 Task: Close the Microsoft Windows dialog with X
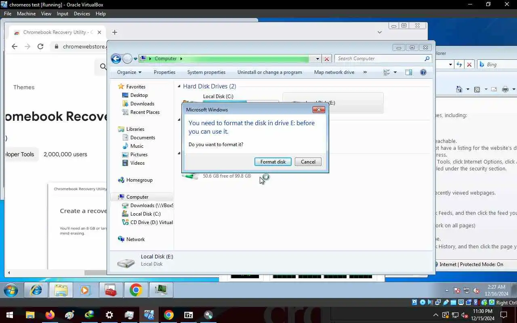[319, 109]
